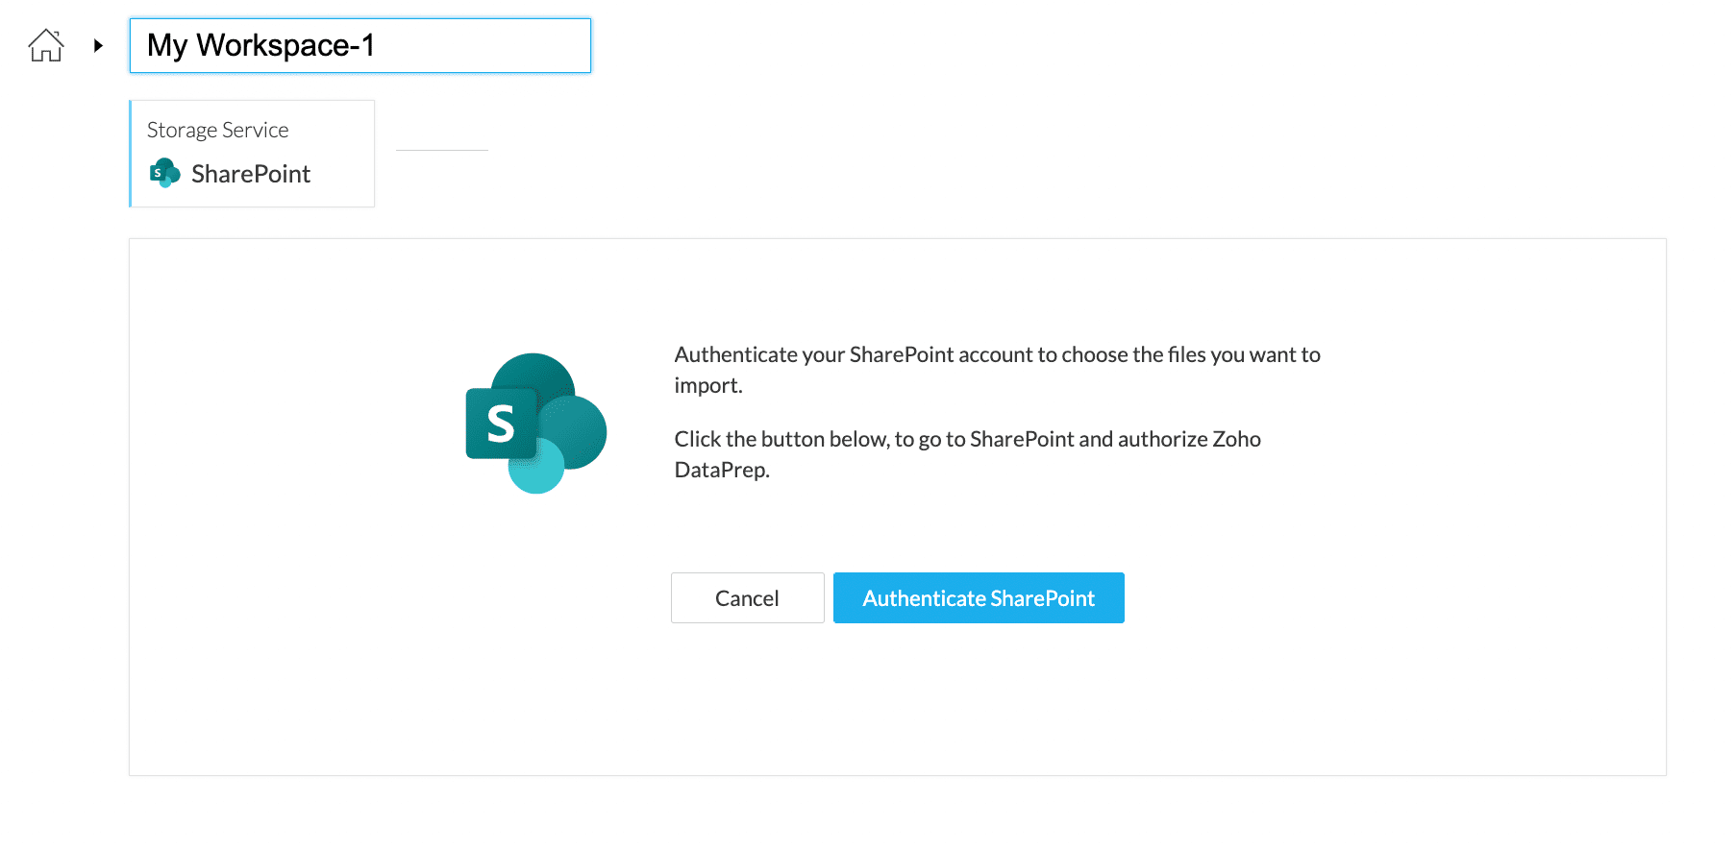The width and height of the screenshot is (1736, 849).
Task: Click the word 'import.' in first paragraph
Action: coord(707,385)
